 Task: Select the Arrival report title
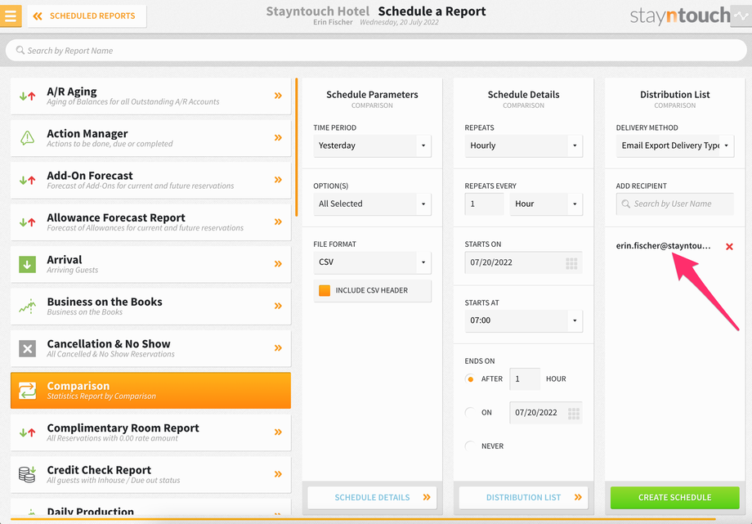coord(65,260)
